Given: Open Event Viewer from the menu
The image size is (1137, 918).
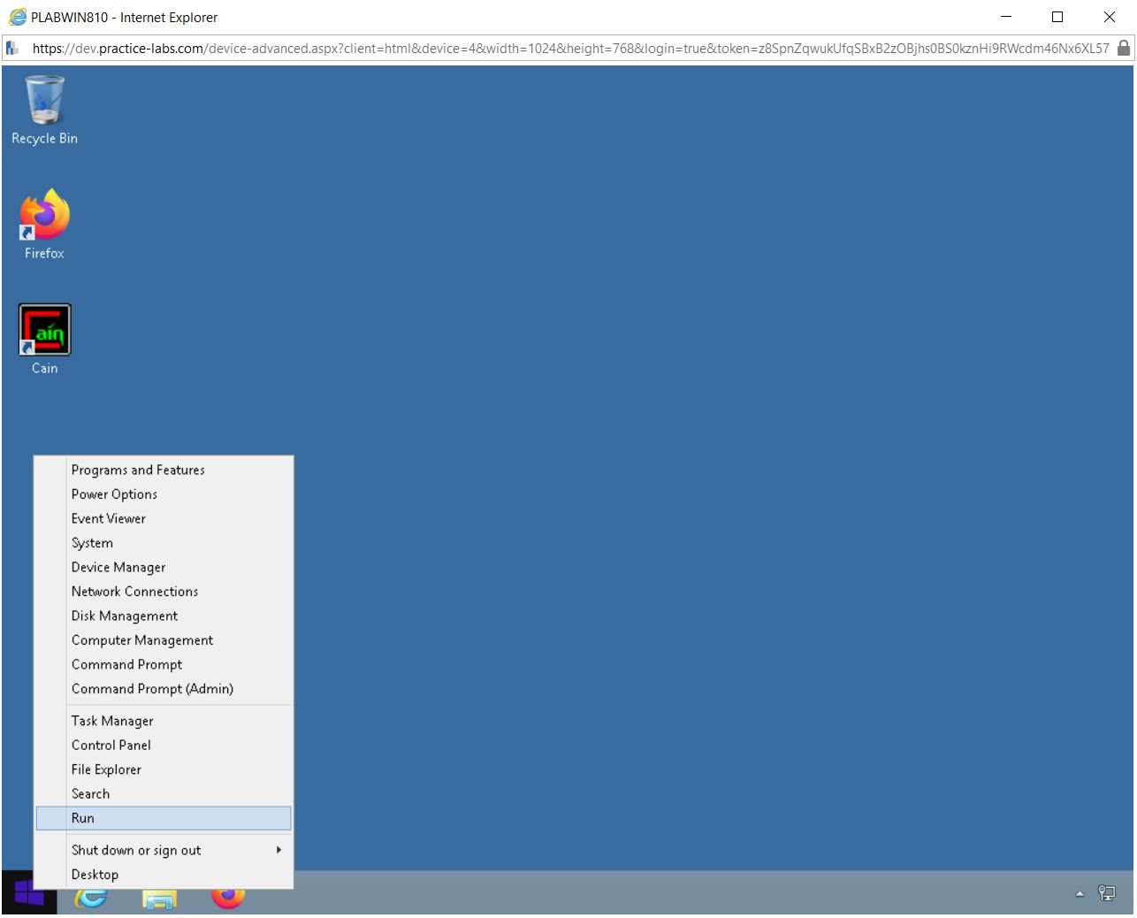Looking at the screenshot, I should pos(108,518).
